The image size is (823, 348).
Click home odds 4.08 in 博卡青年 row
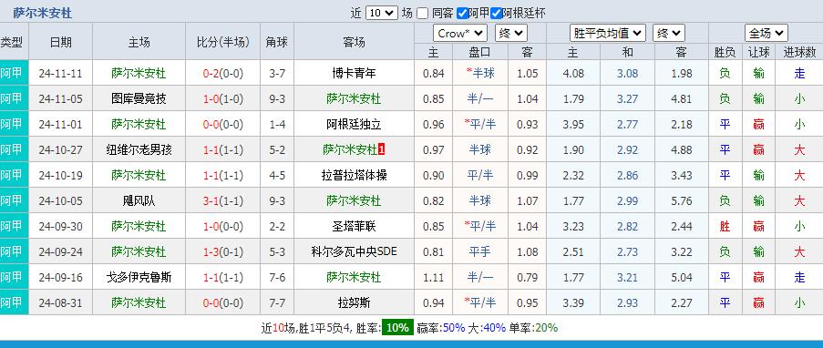coord(573,74)
